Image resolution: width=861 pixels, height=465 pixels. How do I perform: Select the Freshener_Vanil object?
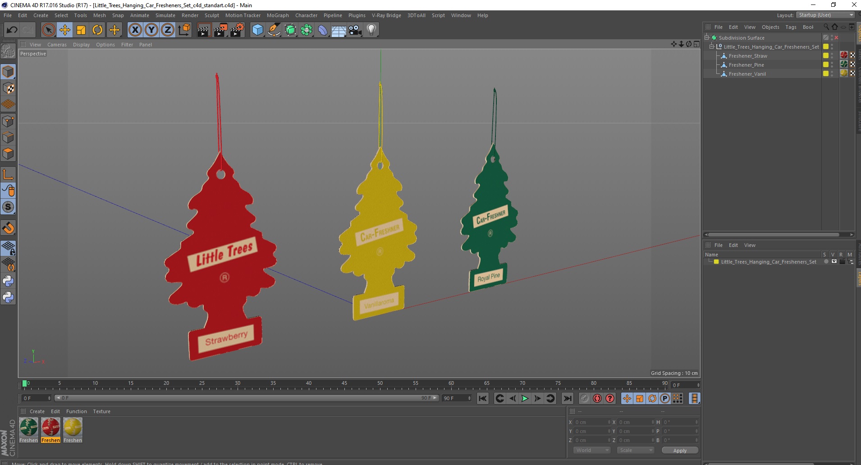click(x=747, y=74)
